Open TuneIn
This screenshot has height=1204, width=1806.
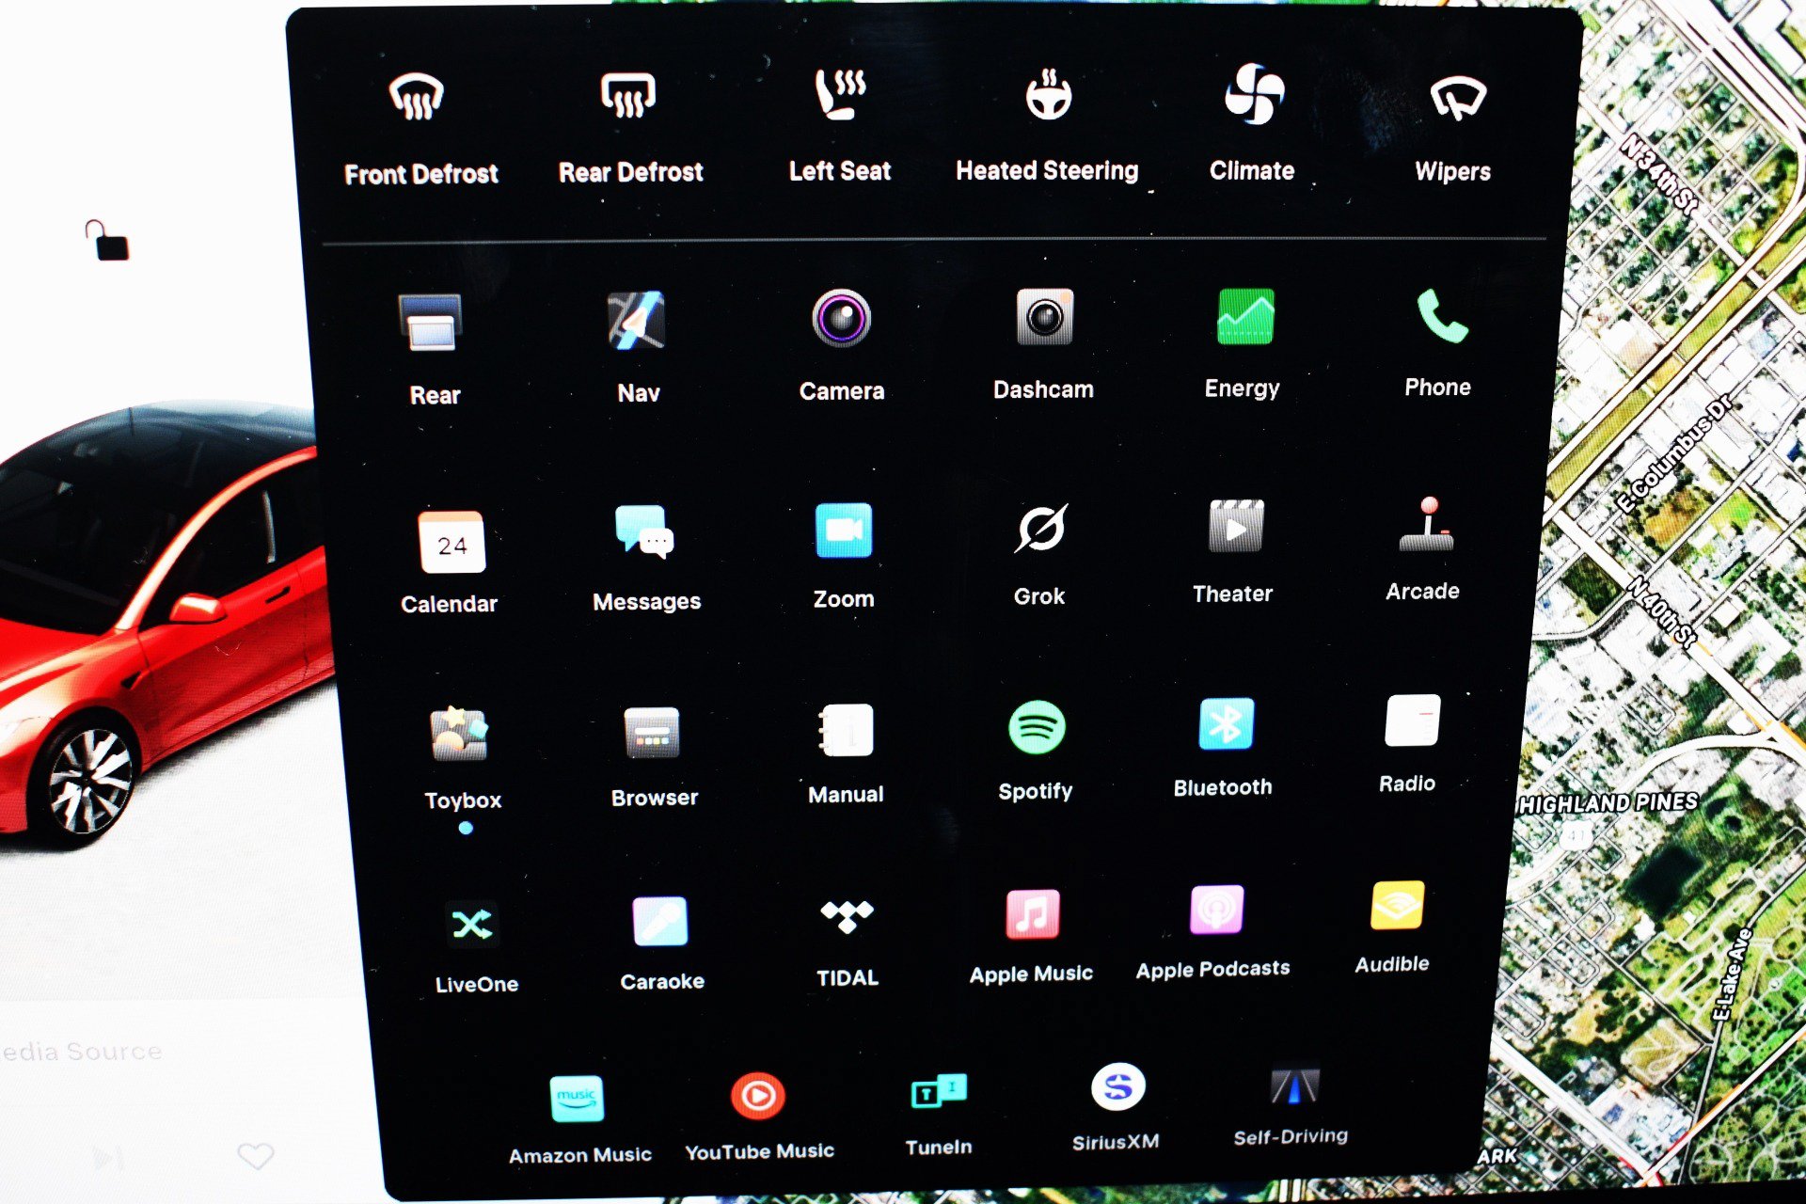pyautogui.click(x=939, y=1114)
